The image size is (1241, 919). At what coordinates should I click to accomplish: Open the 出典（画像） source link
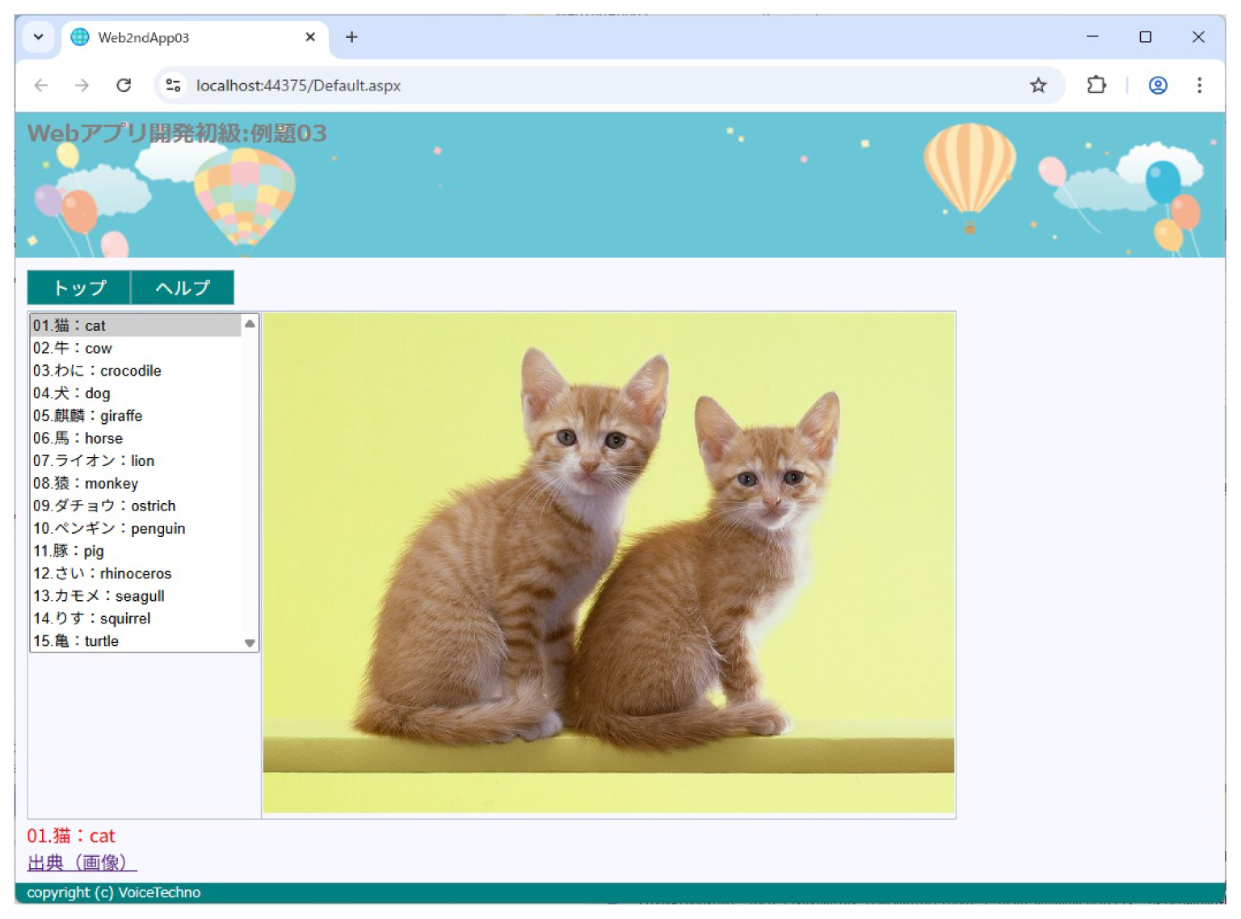[81, 862]
